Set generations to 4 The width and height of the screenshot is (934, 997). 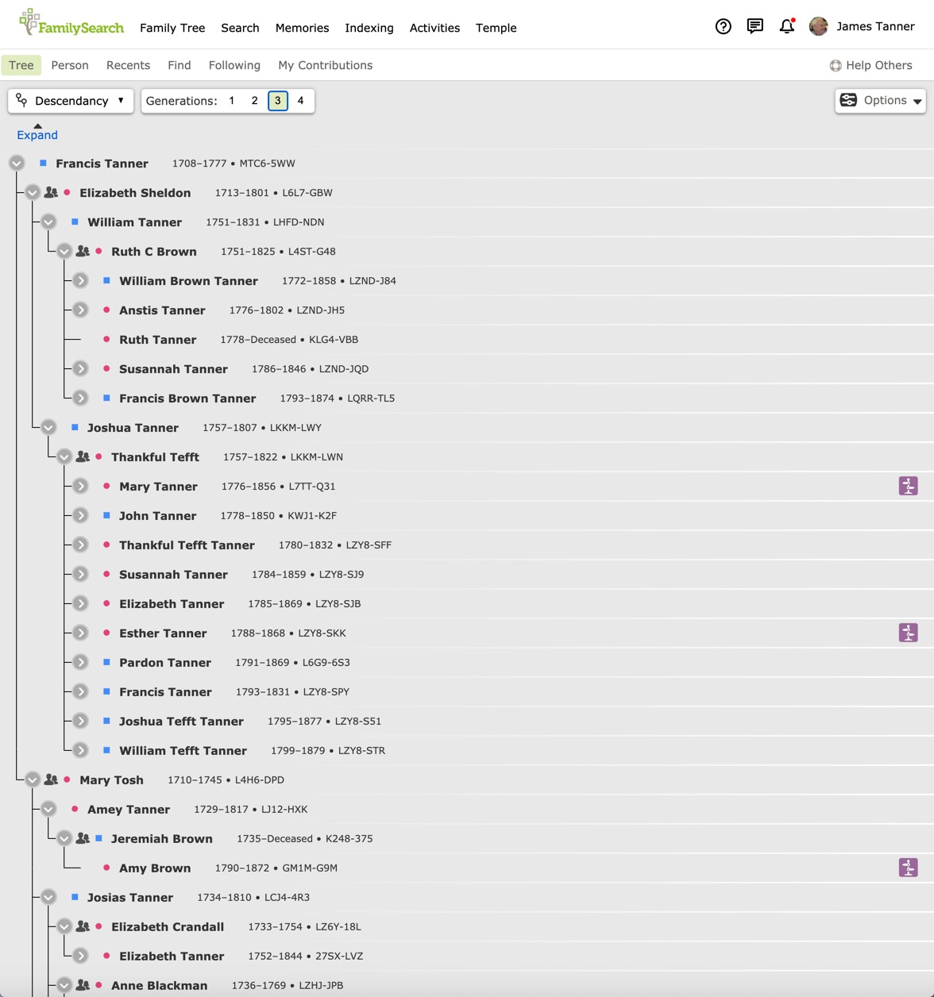pyautogui.click(x=300, y=101)
